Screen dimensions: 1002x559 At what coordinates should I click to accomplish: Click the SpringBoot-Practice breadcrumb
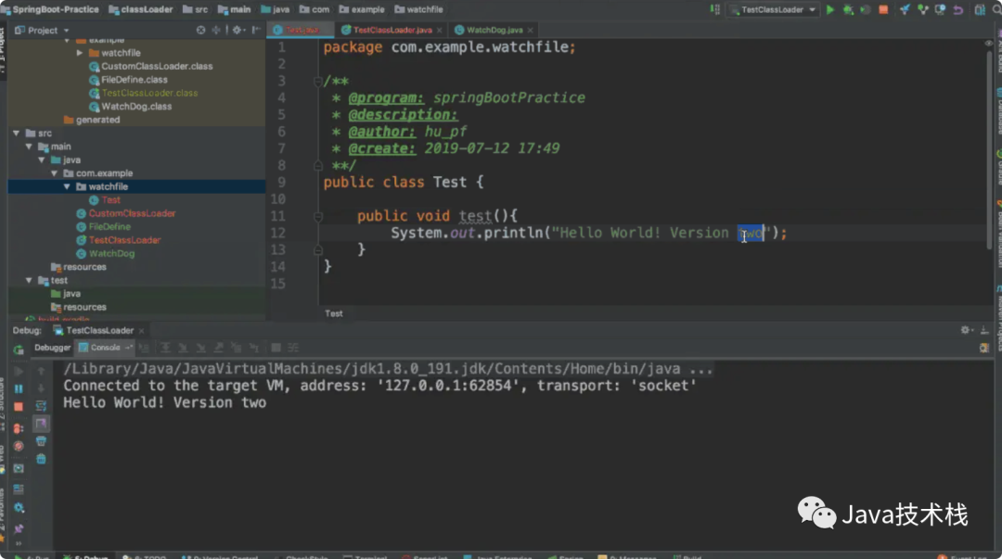[50, 9]
